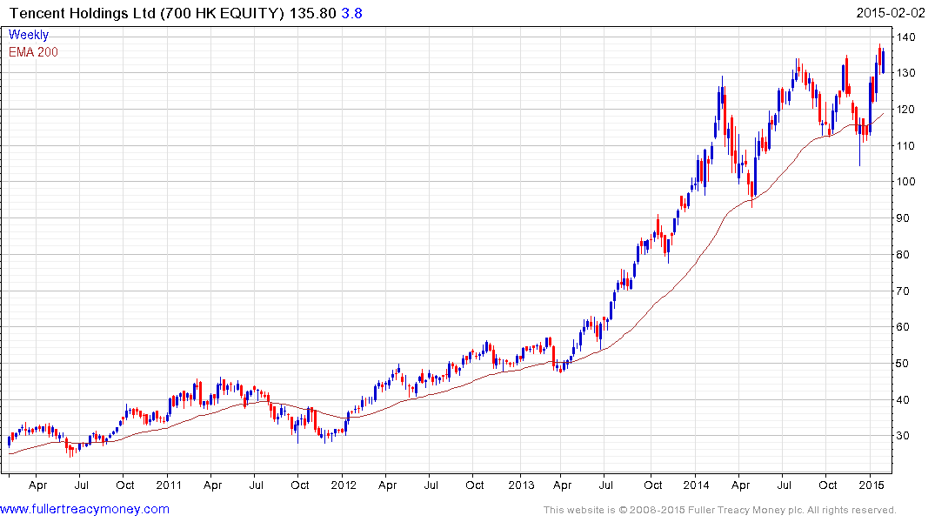Click the Oct label just before 2015
Viewport: 935px width, 522px height.
point(827,485)
